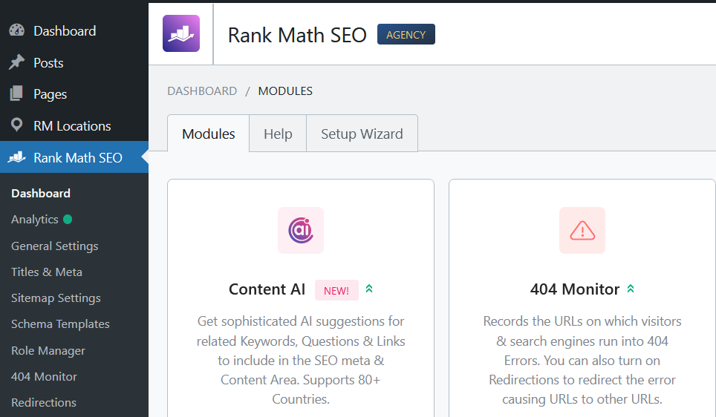The height and width of the screenshot is (417, 716).
Task: Open Analytics in the Rank Math submenu
Action: [x=35, y=220]
